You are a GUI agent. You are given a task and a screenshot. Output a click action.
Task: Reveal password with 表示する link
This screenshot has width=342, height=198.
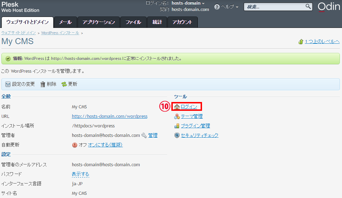80,174
